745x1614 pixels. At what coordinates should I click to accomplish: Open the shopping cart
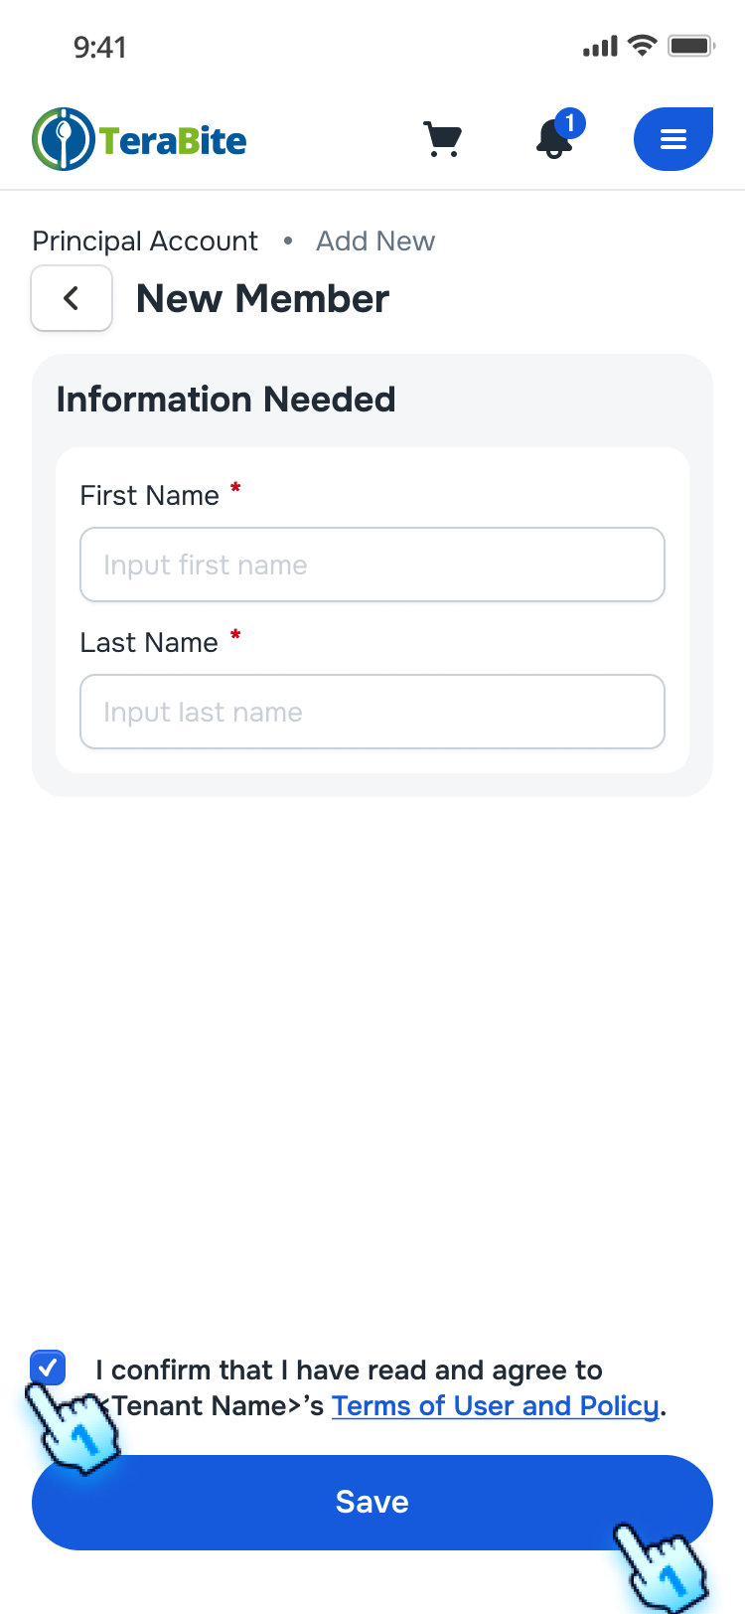pos(442,139)
